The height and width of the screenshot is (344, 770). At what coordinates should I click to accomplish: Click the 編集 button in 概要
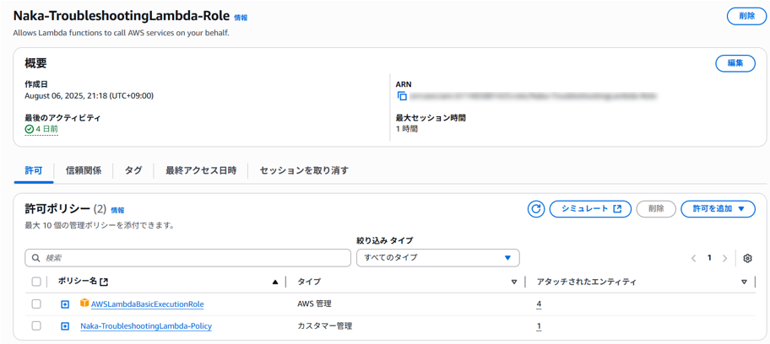pyautogui.click(x=735, y=63)
